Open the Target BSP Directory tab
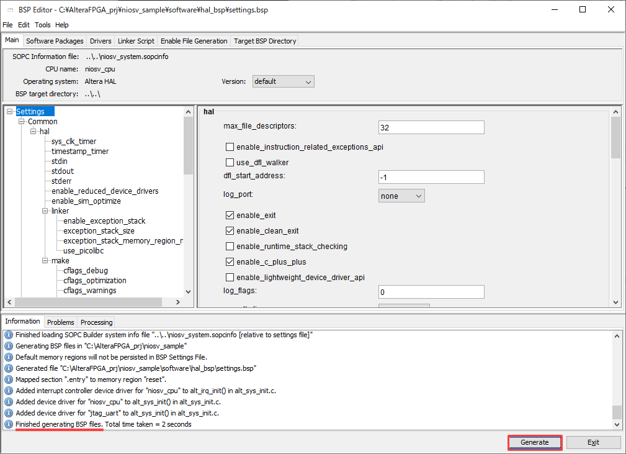This screenshot has width=626, height=454. (x=265, y=41)
